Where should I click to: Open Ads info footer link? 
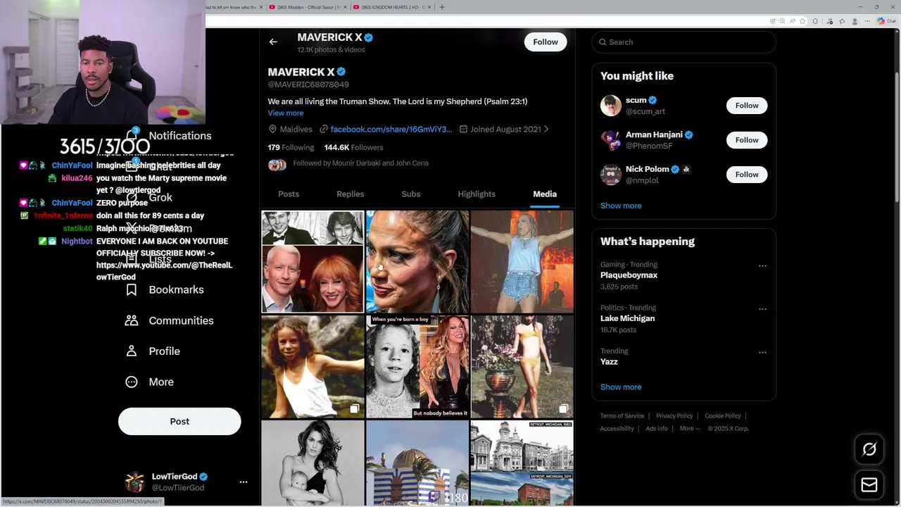click(x=657, y=429)
